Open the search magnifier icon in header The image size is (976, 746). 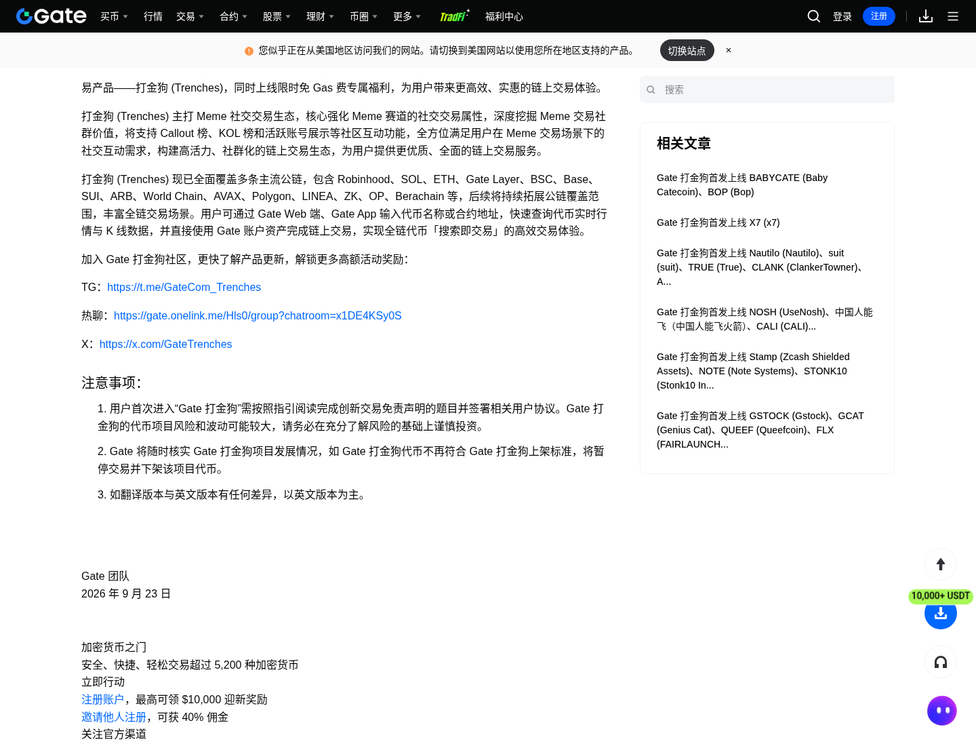pos(814,16)
